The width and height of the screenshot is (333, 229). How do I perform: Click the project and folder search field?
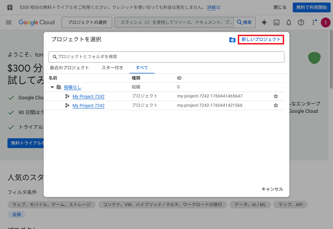[x=167, y=57]
